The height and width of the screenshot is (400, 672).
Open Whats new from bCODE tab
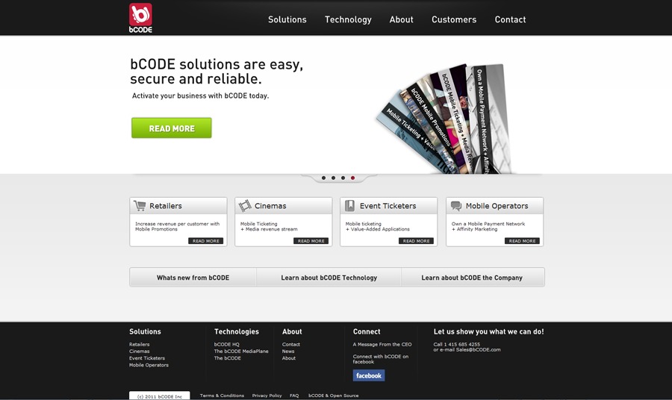(193, 278)
